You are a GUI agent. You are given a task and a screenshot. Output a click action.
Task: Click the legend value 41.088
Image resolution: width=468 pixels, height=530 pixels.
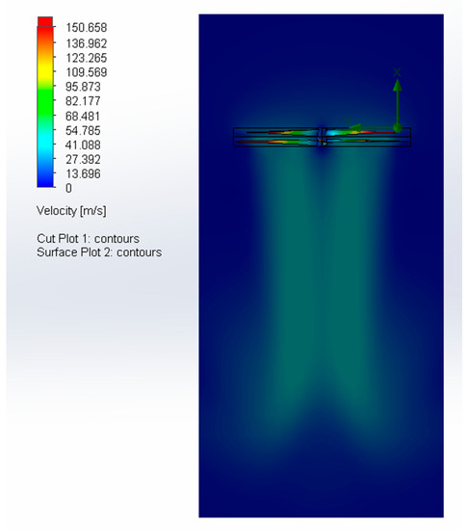point(83,145)
